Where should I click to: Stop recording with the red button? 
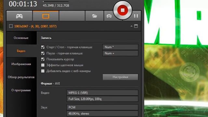pyautogui.click(x=123, y=10)
